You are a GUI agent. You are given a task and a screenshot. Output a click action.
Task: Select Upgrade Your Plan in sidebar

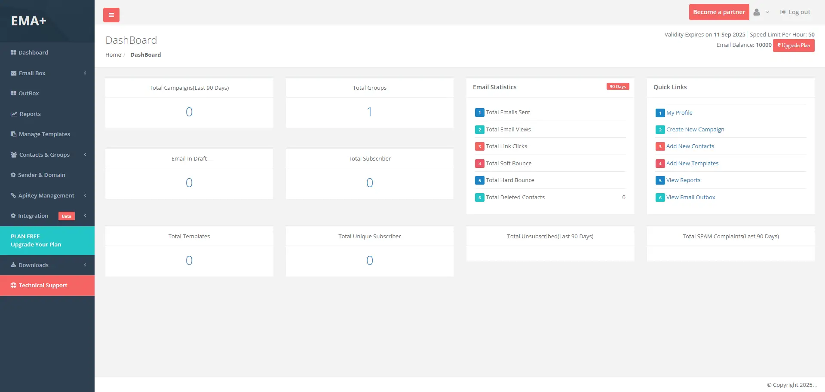tap(36, 244)
